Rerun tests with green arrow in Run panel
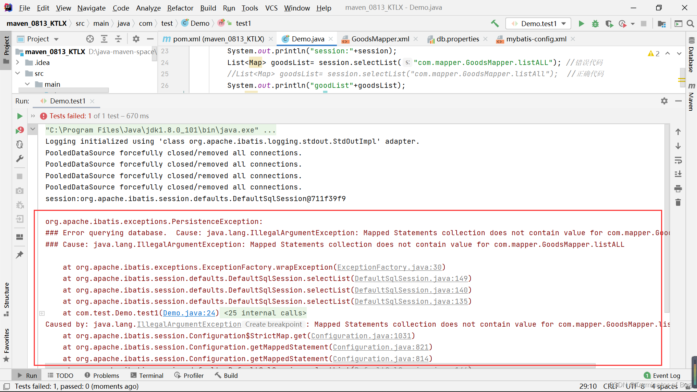The height and width of the screenshot is (392, 697). tap(20, 116)
